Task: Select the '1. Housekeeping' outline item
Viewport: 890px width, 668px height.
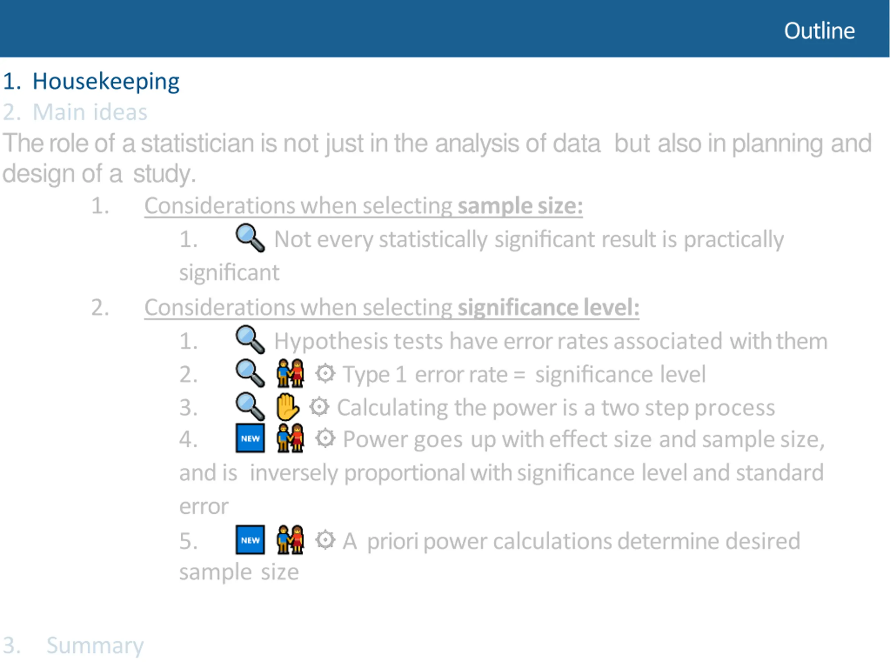Action: pyautogui.click(x=91, y=82)
